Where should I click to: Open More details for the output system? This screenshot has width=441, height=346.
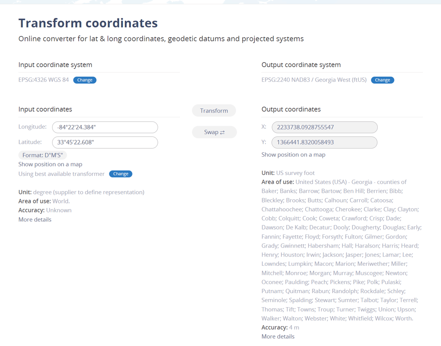pyautogui.click(x=278, y=336)
